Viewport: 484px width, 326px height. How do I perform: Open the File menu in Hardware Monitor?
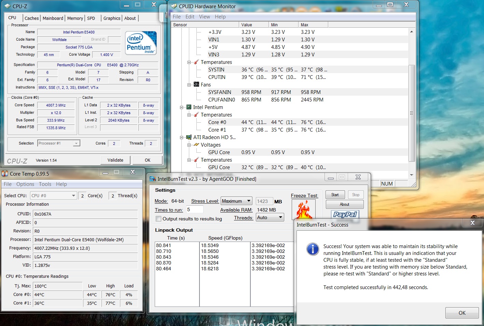[x=177, y=17]
